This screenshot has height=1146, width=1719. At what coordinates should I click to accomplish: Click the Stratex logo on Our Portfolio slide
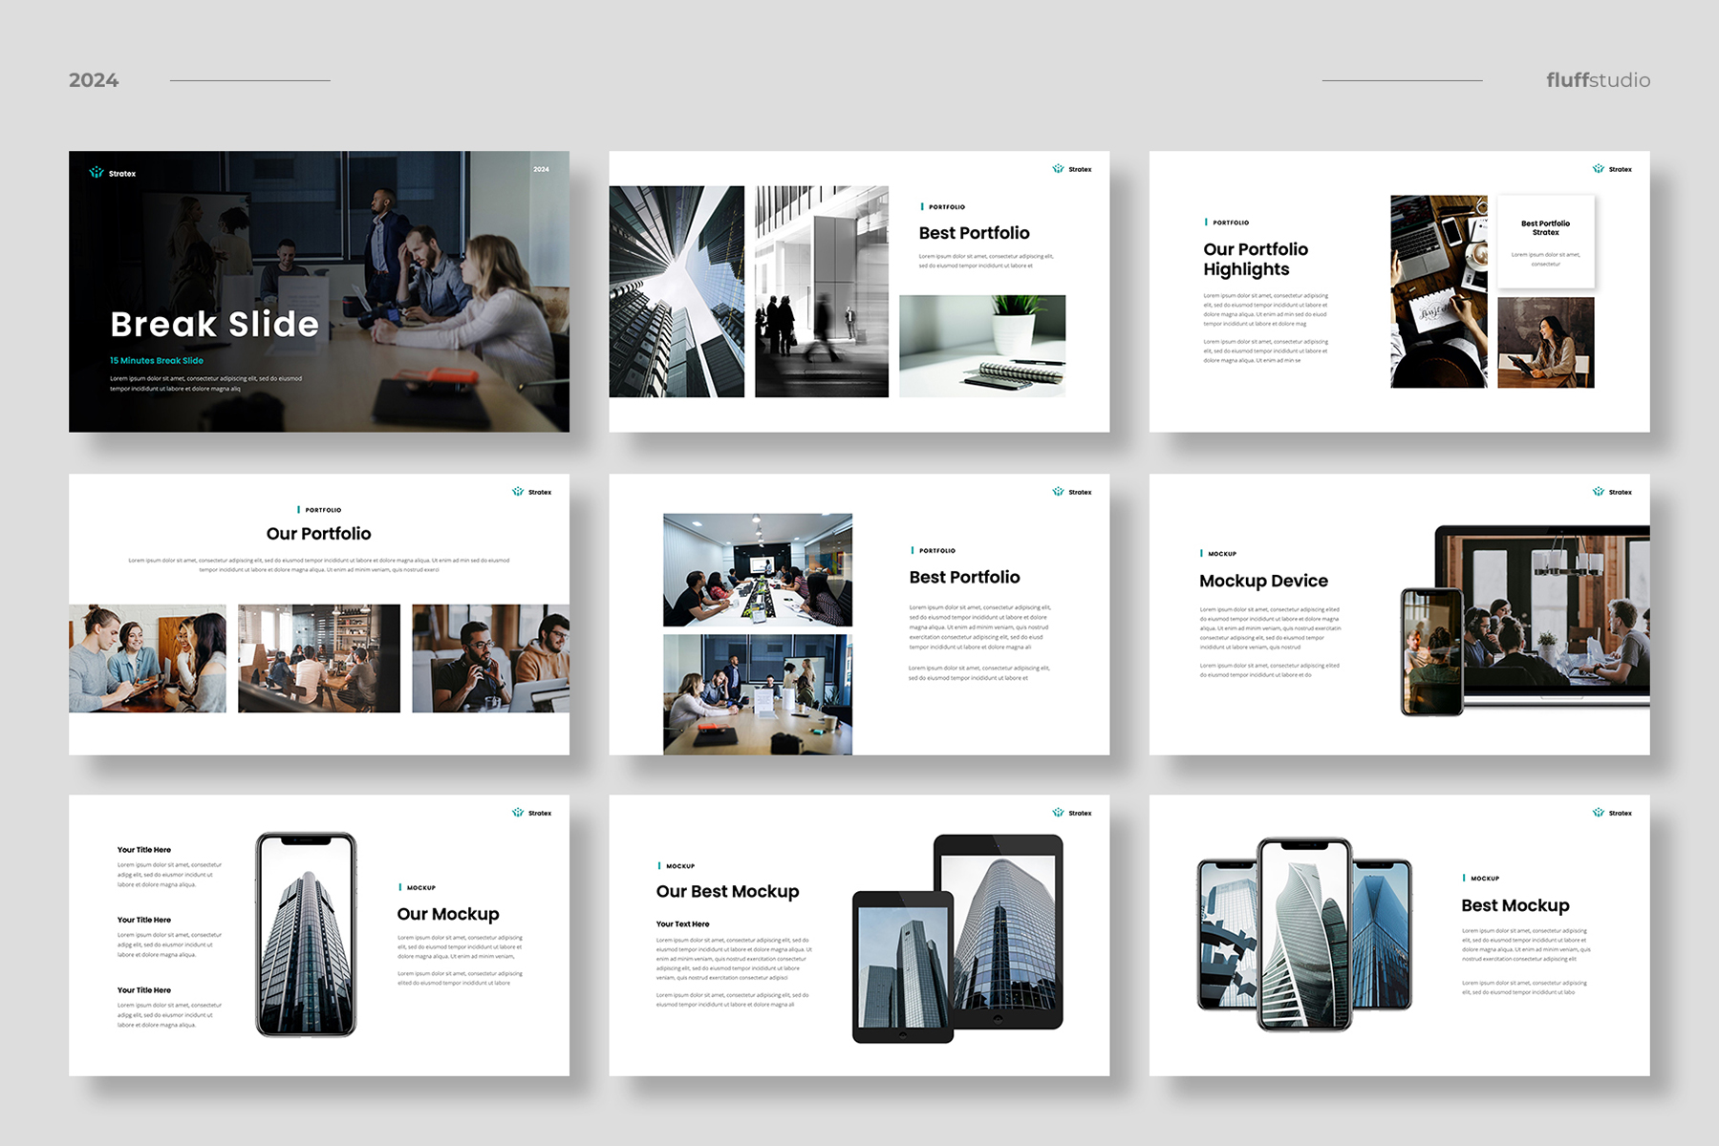coord(531,492)
